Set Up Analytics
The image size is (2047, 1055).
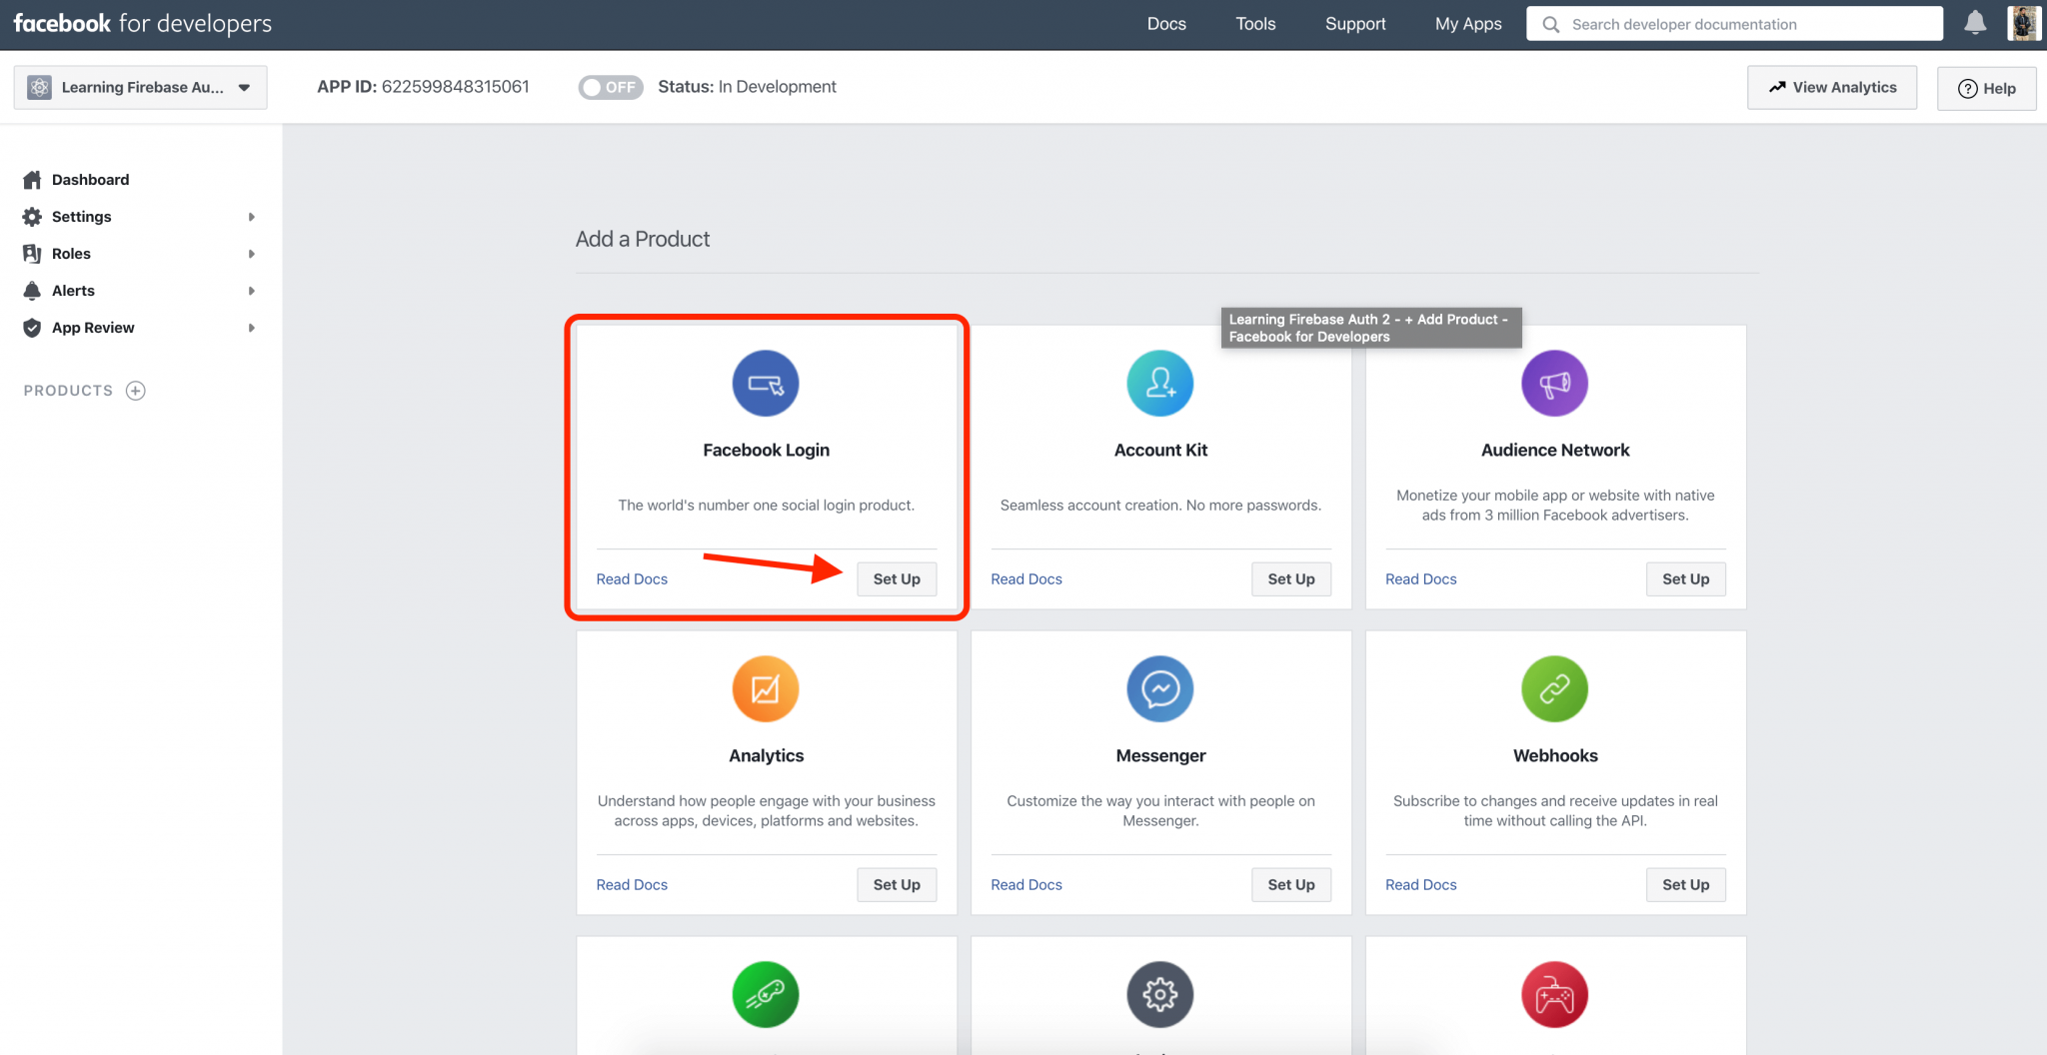(x=897, y=885)
